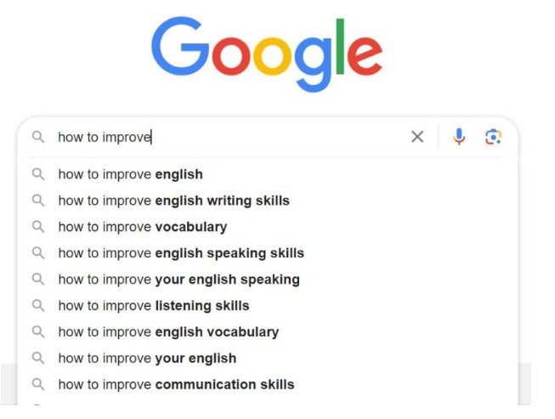555x419 pixels.
Task: Click magnifier icon beside 'english' suggestion
Action: point(38,174)
